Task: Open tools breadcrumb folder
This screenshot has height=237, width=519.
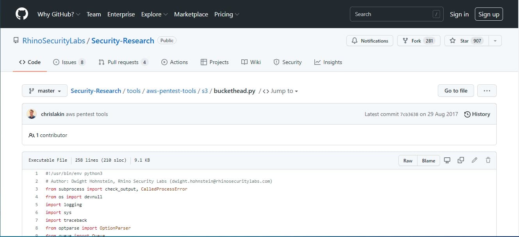Action: pos(134,91)
